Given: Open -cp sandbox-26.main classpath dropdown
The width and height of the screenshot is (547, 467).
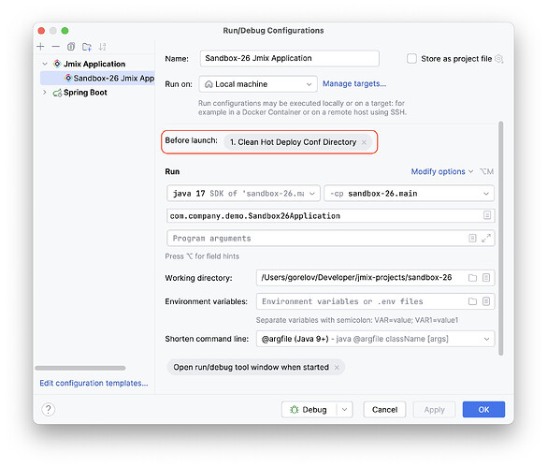Looking at the screenshot, I should 409,194.
